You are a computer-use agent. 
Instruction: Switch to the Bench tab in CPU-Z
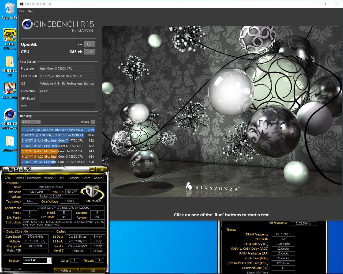[86, 178]
